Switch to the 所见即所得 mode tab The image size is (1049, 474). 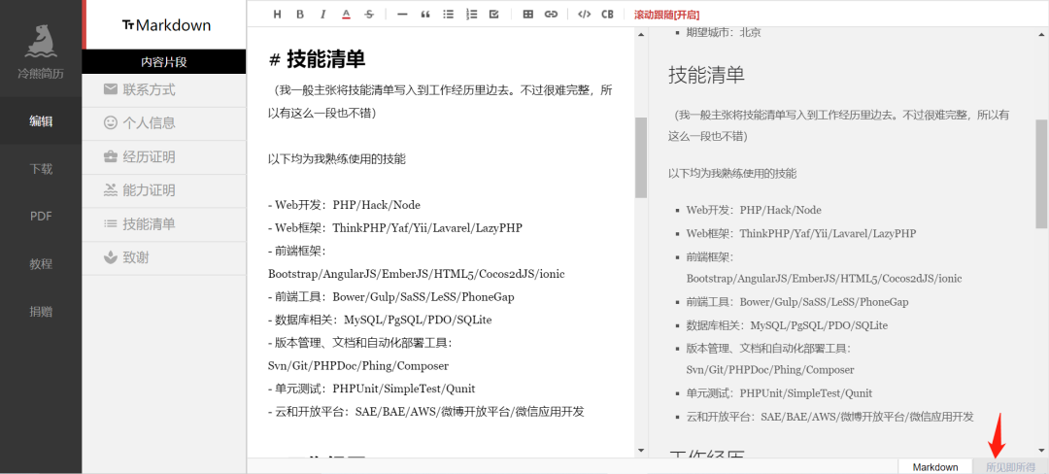(x=1010, y=467)
